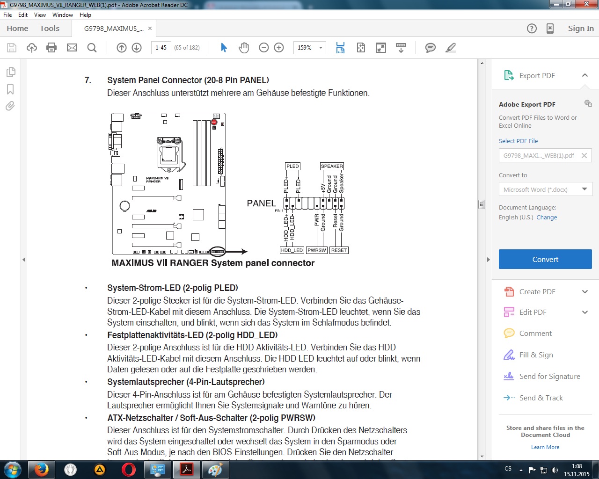Screen dimensions: 599x479
Task: Expand the Edit PDF options
Action: coord(585,312)
